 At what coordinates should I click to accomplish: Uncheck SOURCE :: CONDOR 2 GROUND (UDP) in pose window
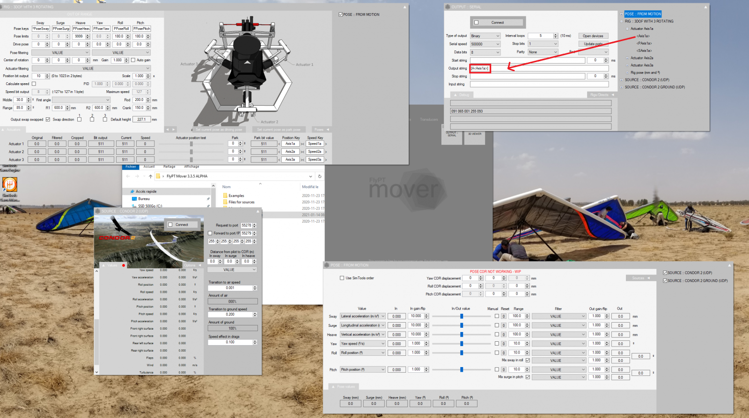click(665, 281)
